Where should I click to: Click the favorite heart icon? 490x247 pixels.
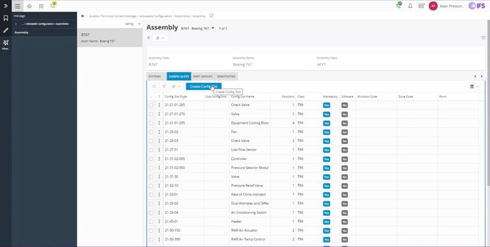click(x=483, y=38)
